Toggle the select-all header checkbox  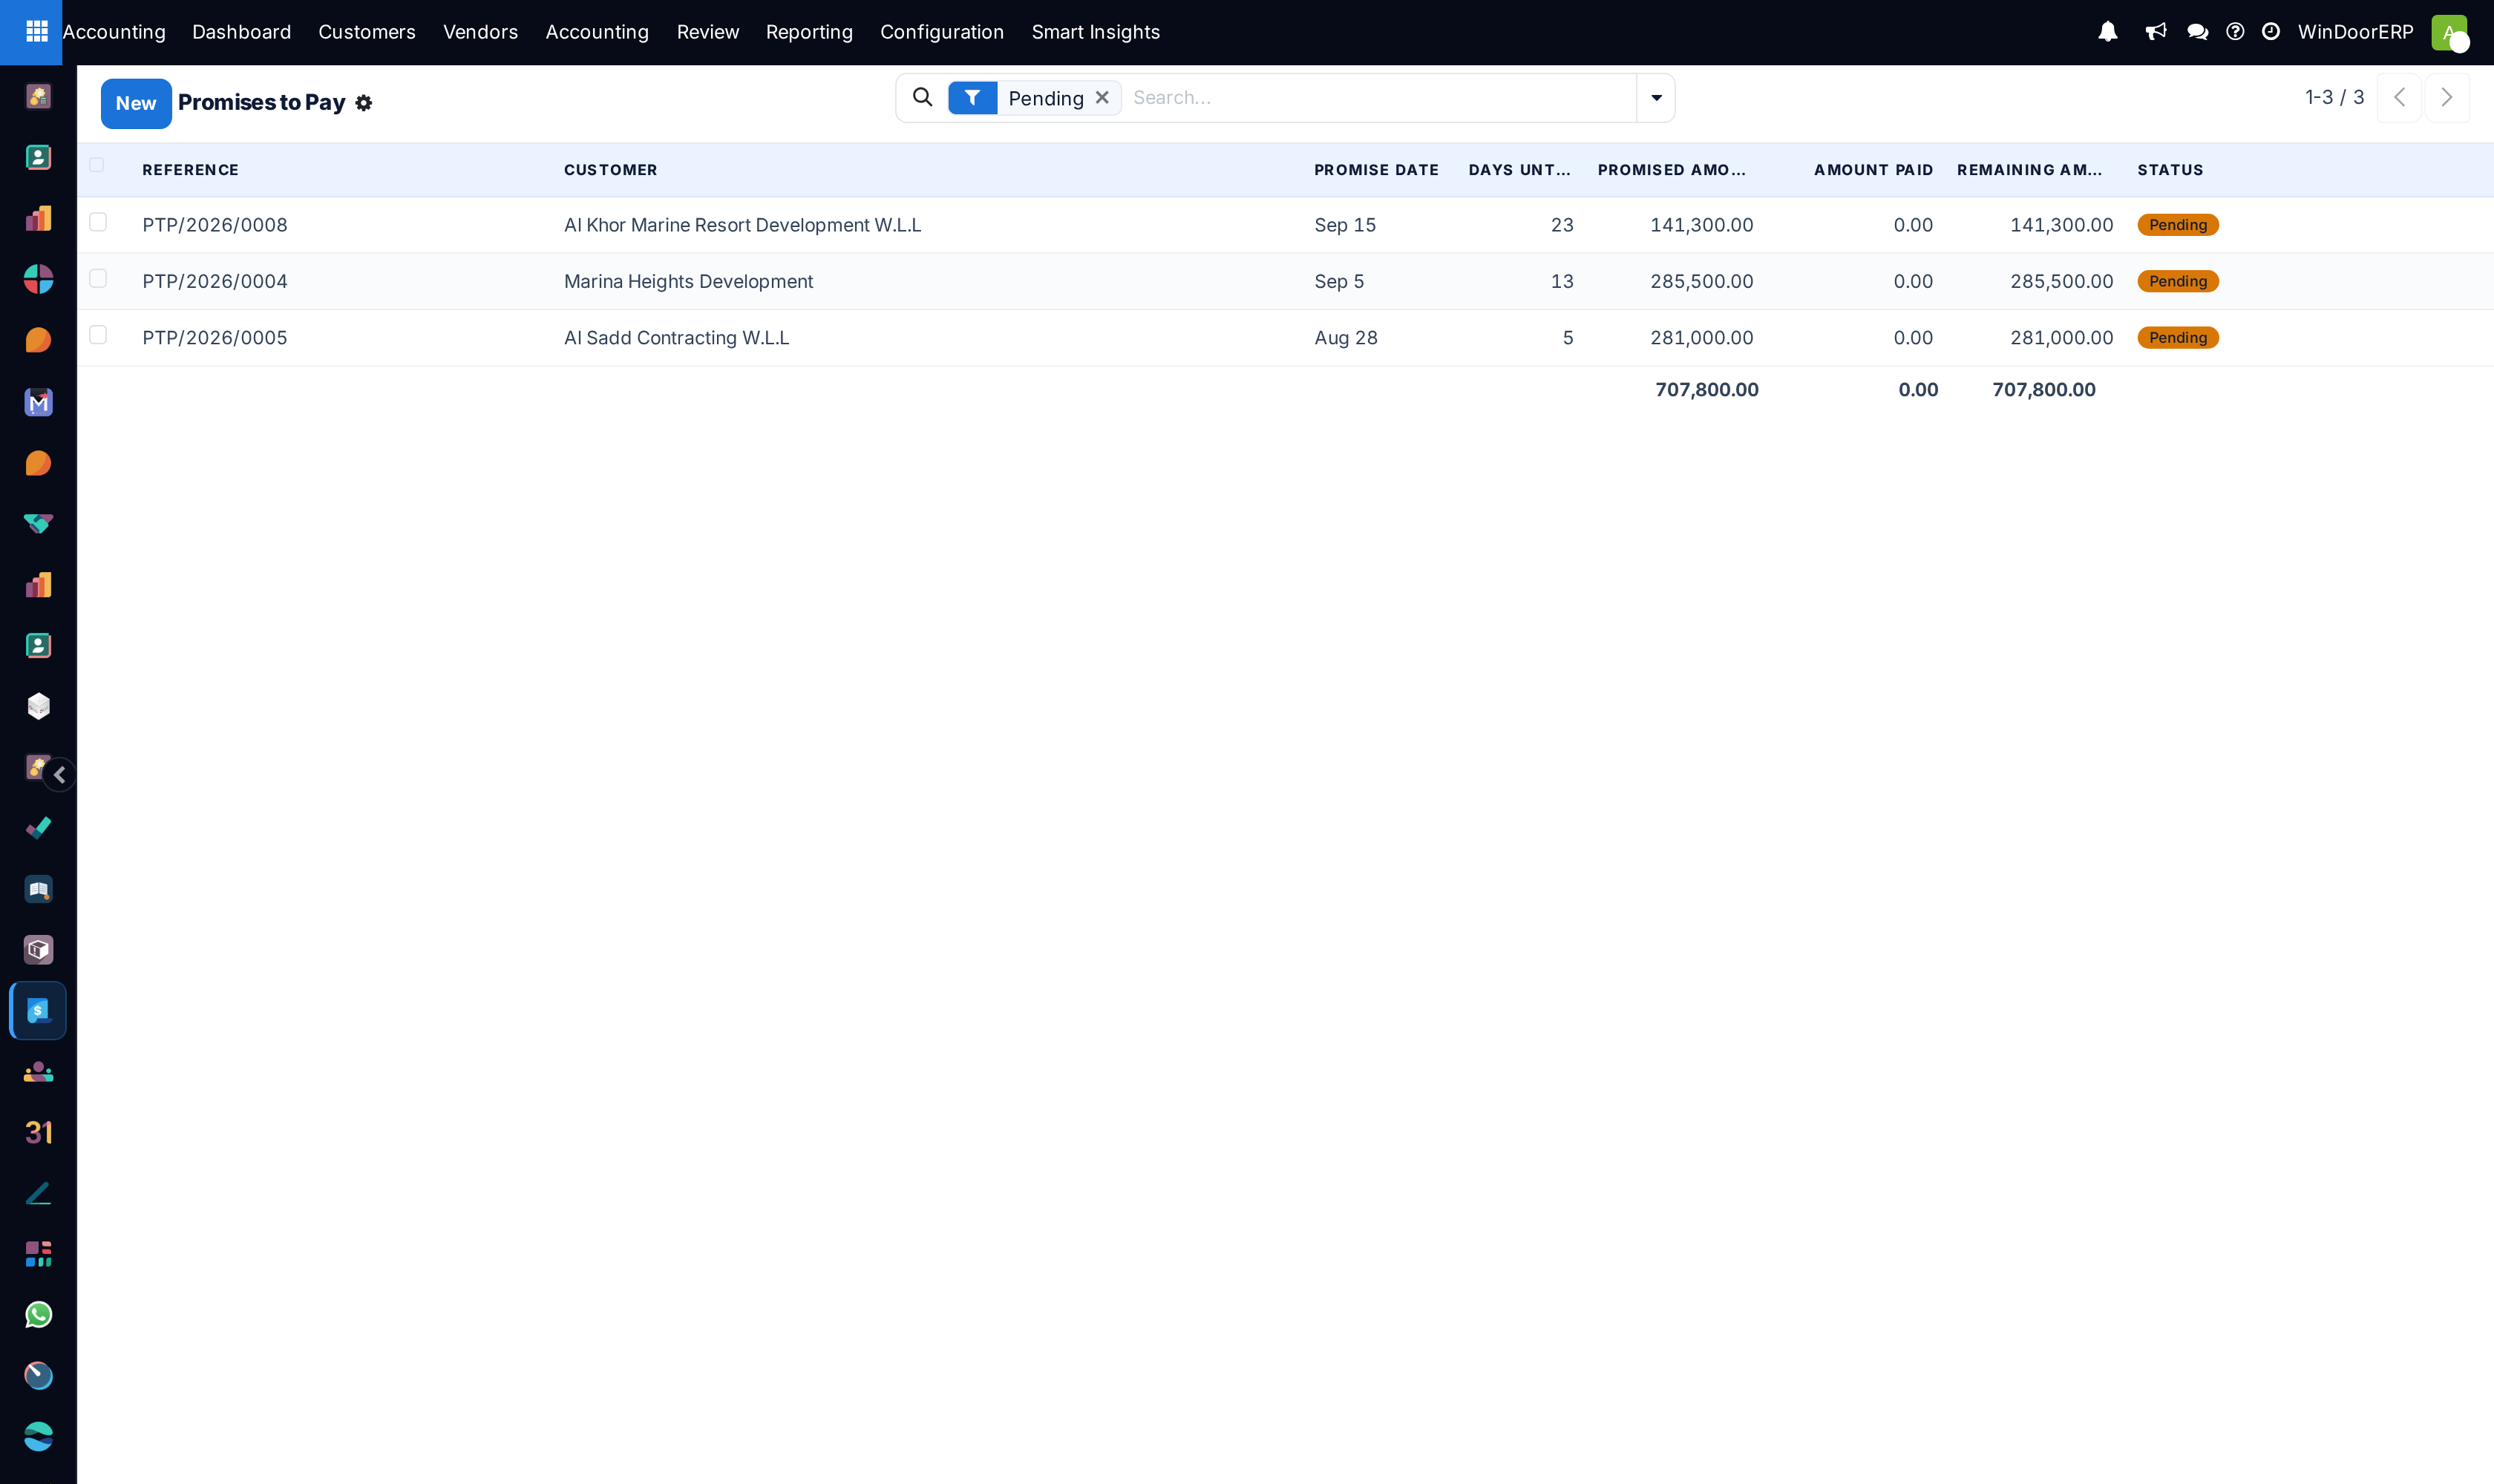pyautogui.click(x=97, y=165)
